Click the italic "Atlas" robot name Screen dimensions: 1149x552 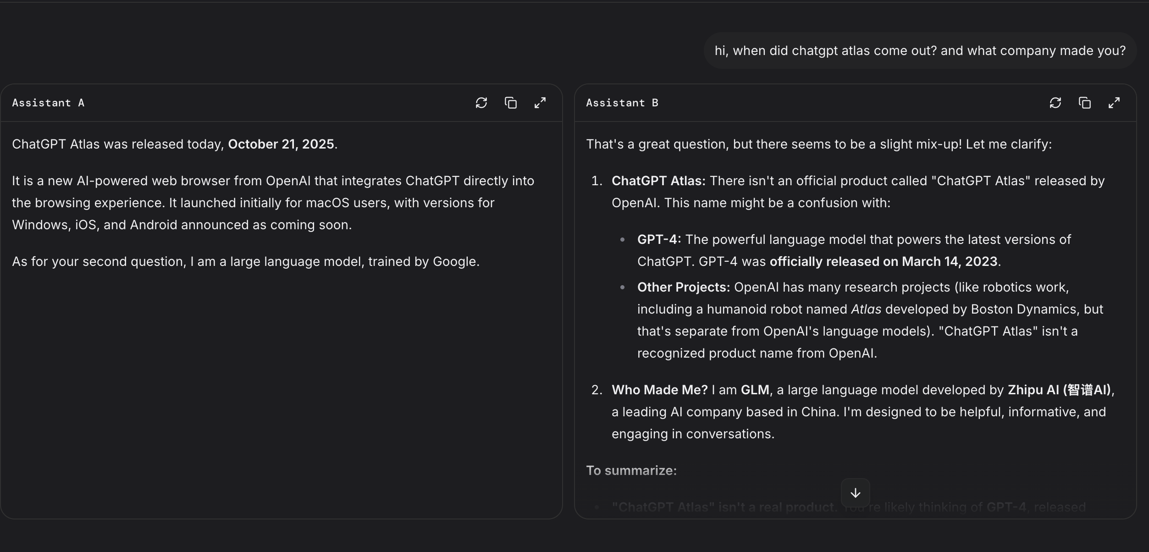tap(866, 309)
